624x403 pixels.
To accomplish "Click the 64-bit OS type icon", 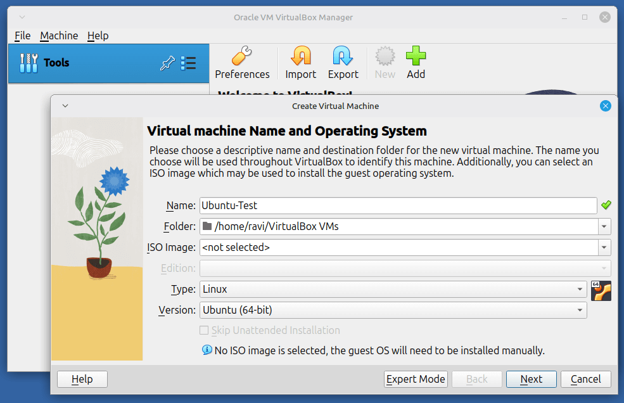I will 601,290.
